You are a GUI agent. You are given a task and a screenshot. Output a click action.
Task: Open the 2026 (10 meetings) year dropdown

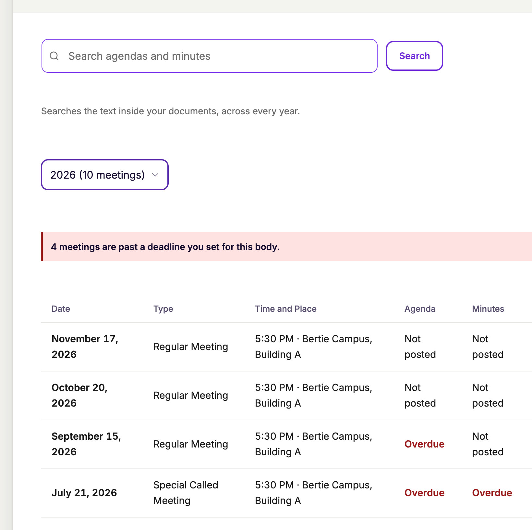[x=104, y=175]
